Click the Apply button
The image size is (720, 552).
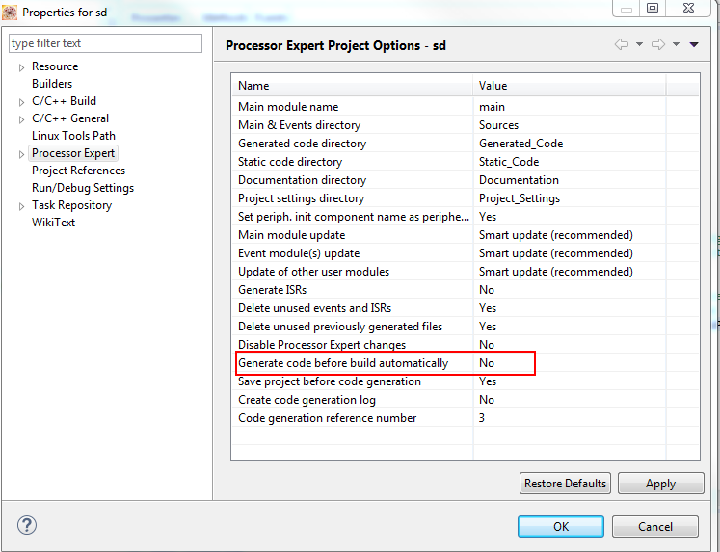tap(661, 484)
